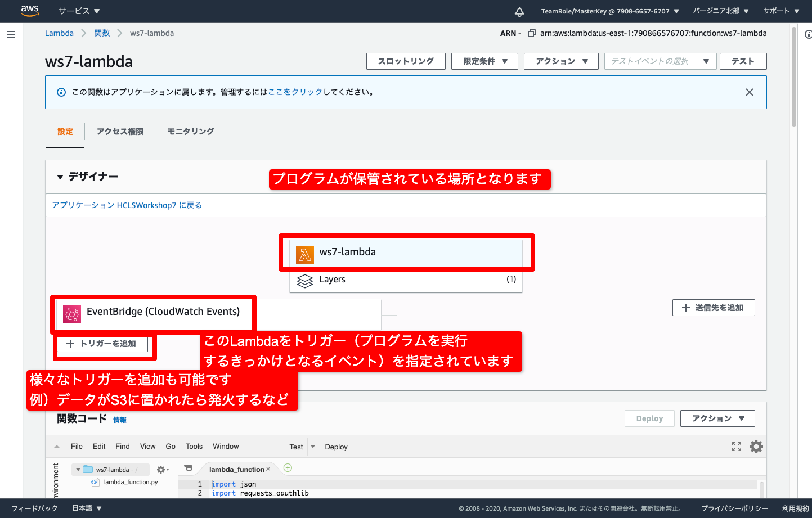This screenshot has height=518, width=812.
Task: Open the code editor settings gear
Action: (756, 447)
